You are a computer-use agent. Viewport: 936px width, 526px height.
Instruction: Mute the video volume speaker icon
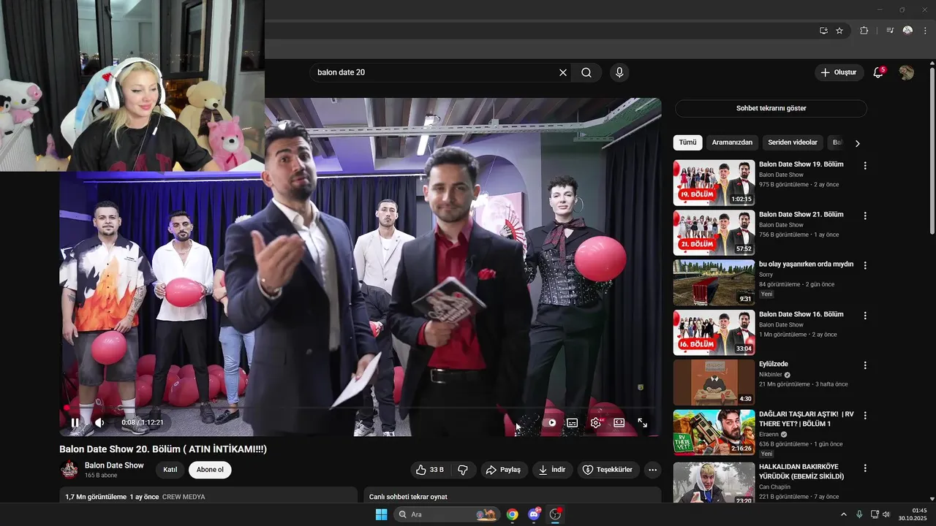point(99,422)
